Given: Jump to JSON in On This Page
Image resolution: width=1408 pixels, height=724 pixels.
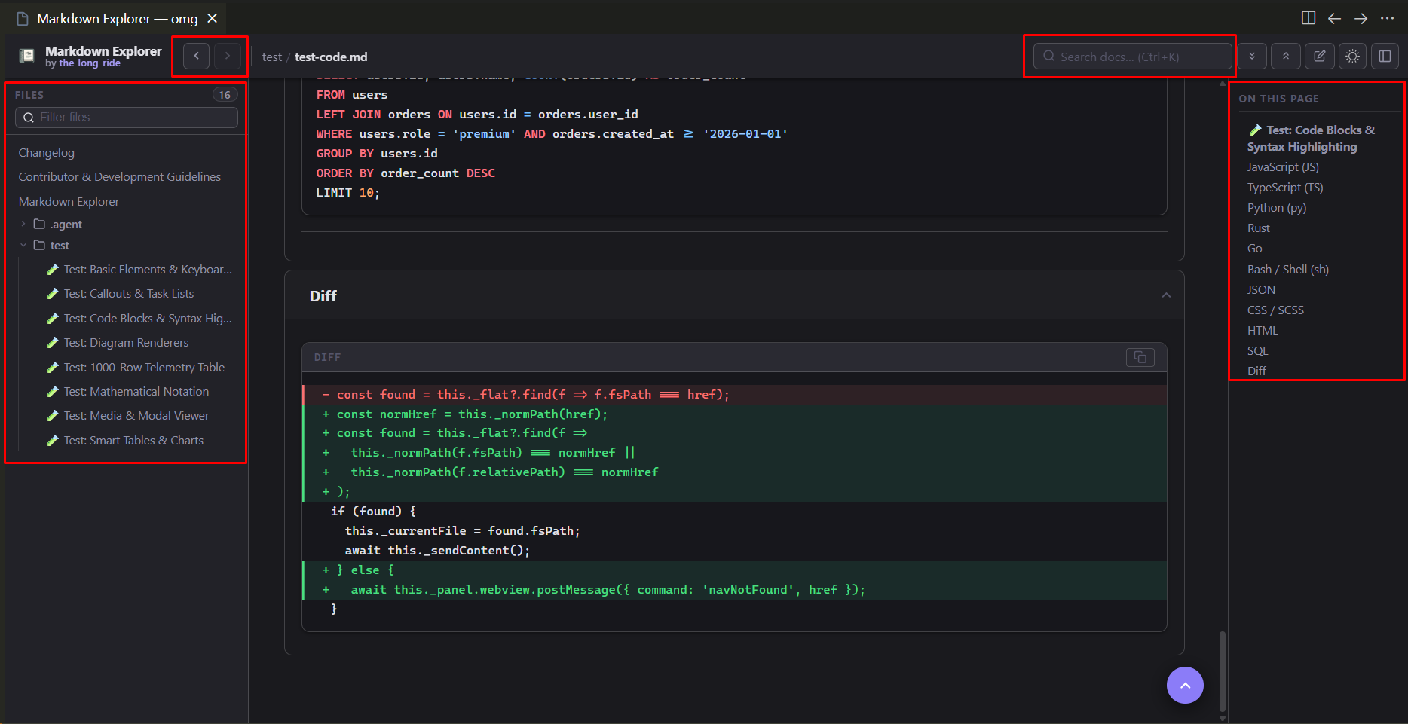Looking at the screenshot, I should coord(1261,290).
